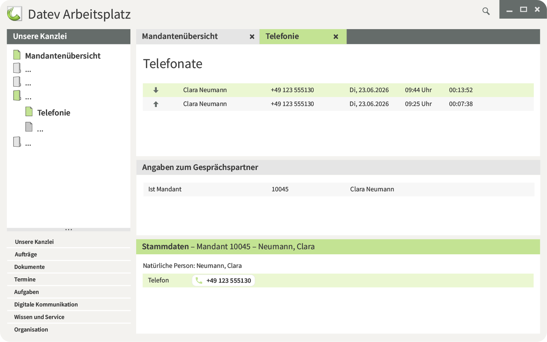
Task: Click Angaben zum Gesprächspartner header
Action: [x=338, y=167]
